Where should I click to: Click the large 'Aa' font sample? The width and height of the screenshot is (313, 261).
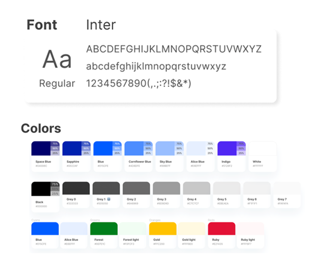tap(57, 60)
